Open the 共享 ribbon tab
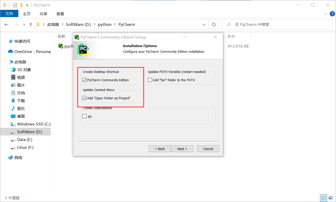 click(43, 14)
